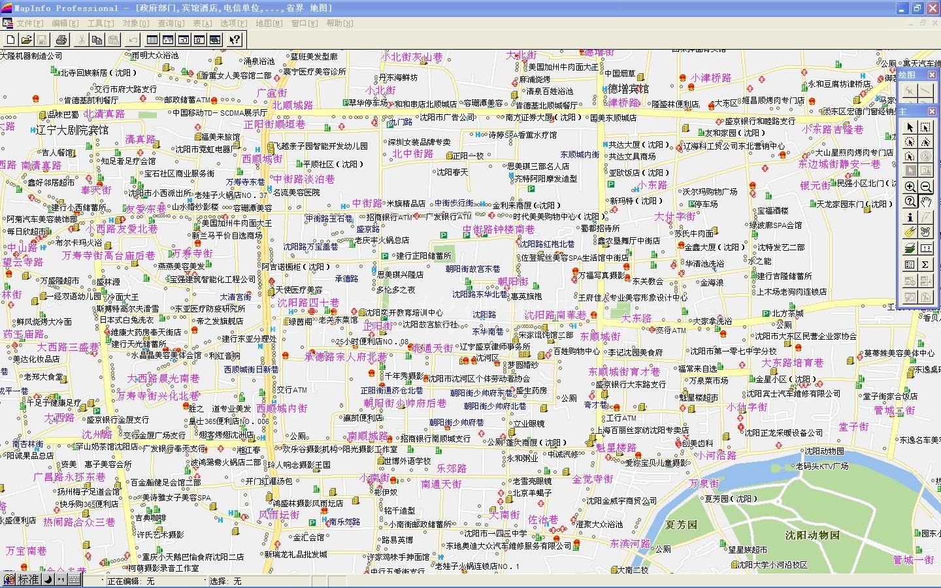Viewport: 941px width, 588px height.
Task: Click the Unselect All tool
Action: [x=926, y=156]
